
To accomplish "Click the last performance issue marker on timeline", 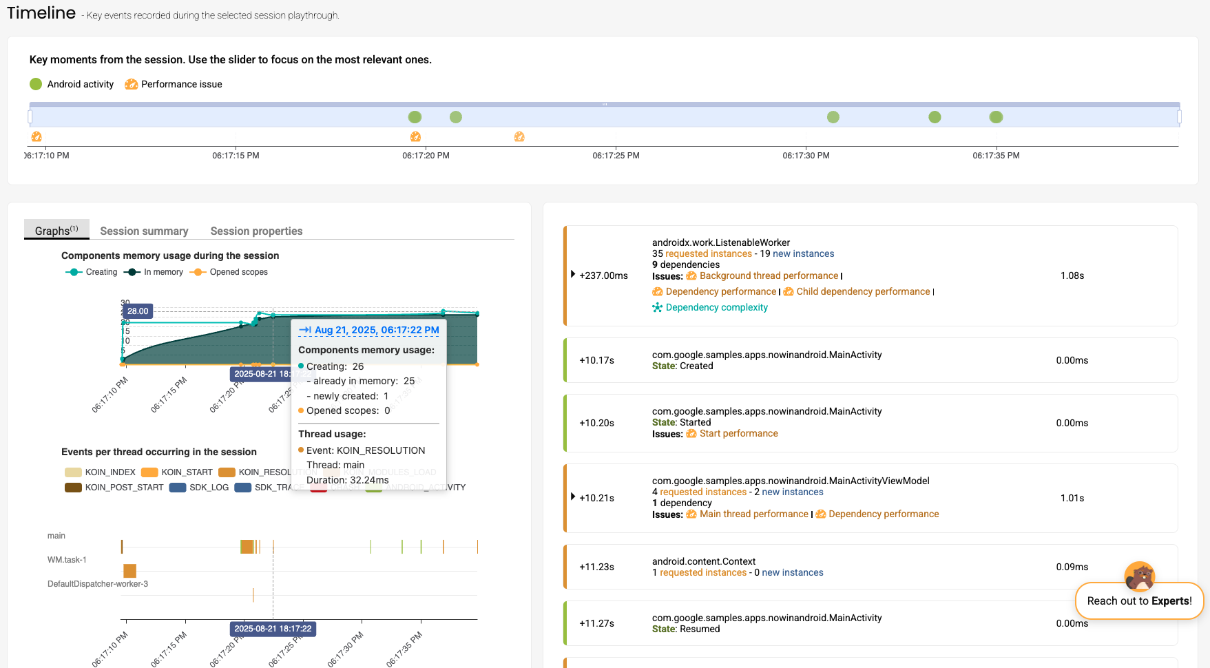I will coord(519,137).
